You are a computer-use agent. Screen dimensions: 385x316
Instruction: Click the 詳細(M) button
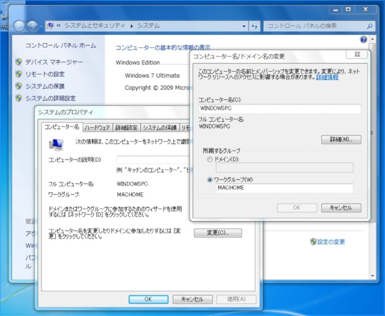click(341, 139)
